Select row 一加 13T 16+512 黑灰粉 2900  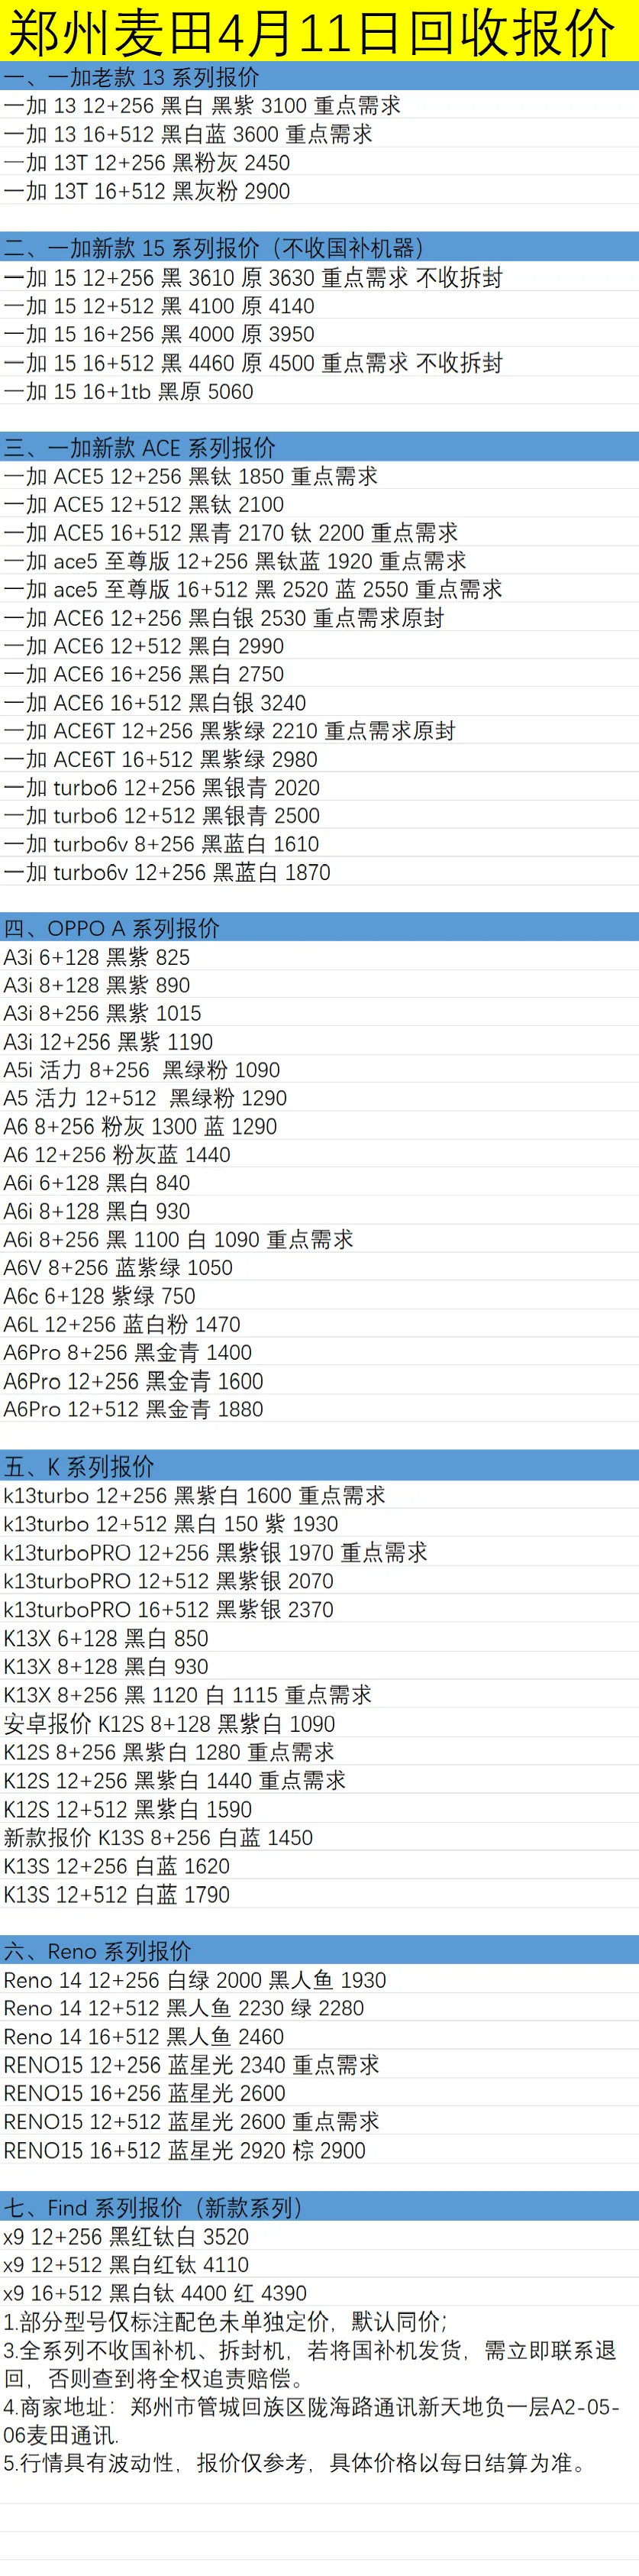point(319,191)
